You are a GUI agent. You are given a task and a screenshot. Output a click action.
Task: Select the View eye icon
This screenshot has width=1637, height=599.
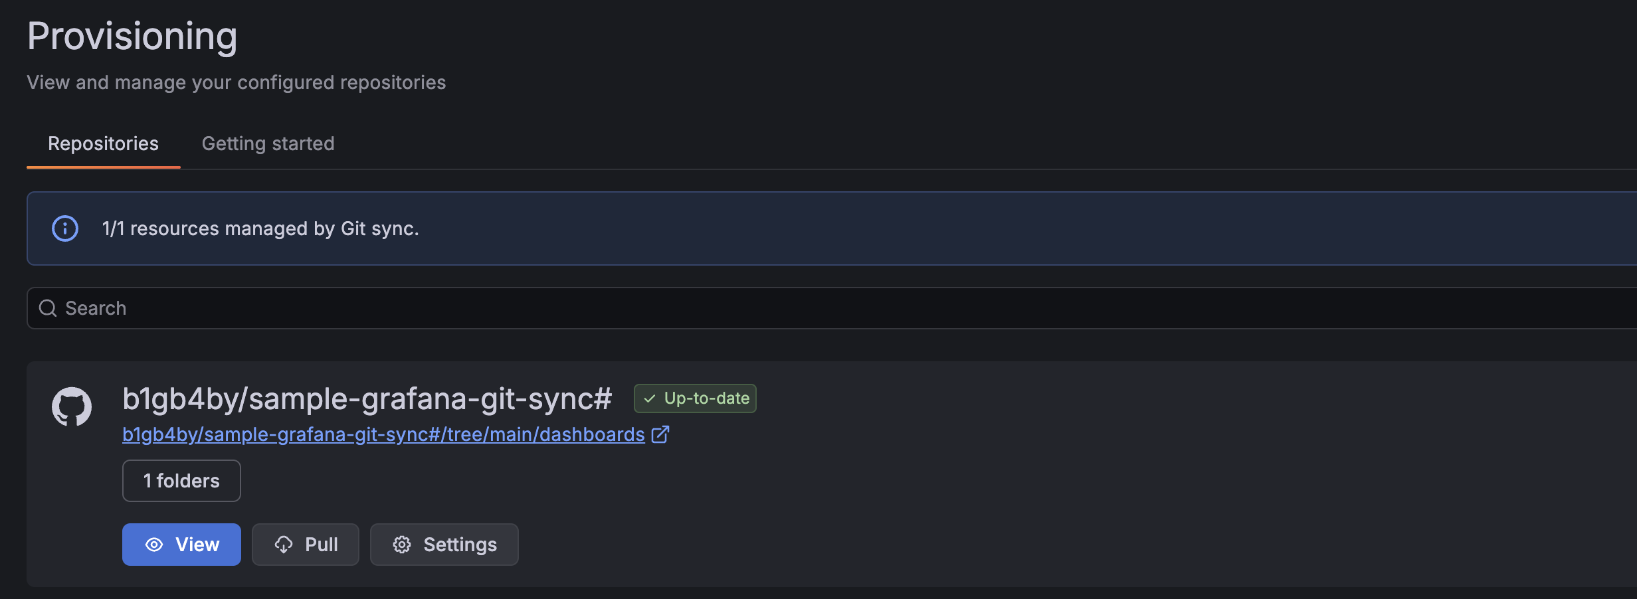click(x=154, y=544)
